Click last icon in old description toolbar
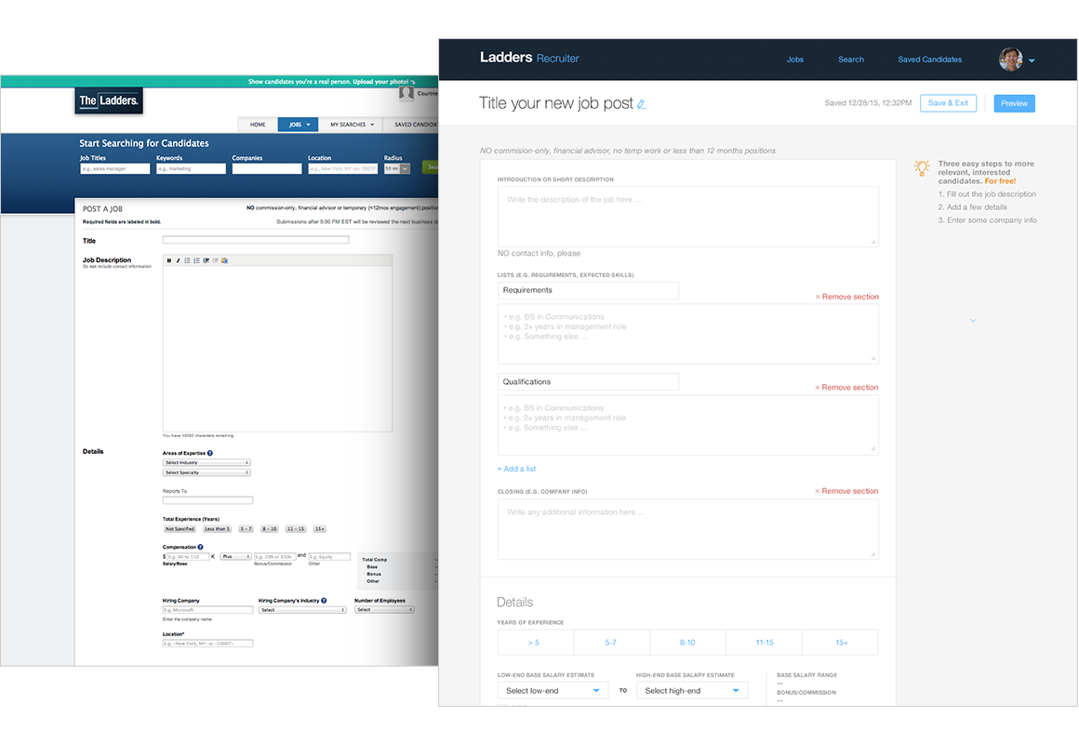The image size is (1079, 744). pyautogui.click(x=224, y=260)
